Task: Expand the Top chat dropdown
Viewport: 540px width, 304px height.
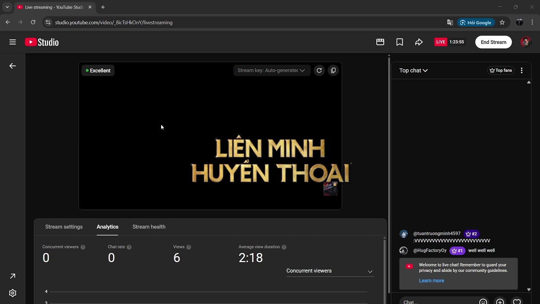Action: pos(413,71)
